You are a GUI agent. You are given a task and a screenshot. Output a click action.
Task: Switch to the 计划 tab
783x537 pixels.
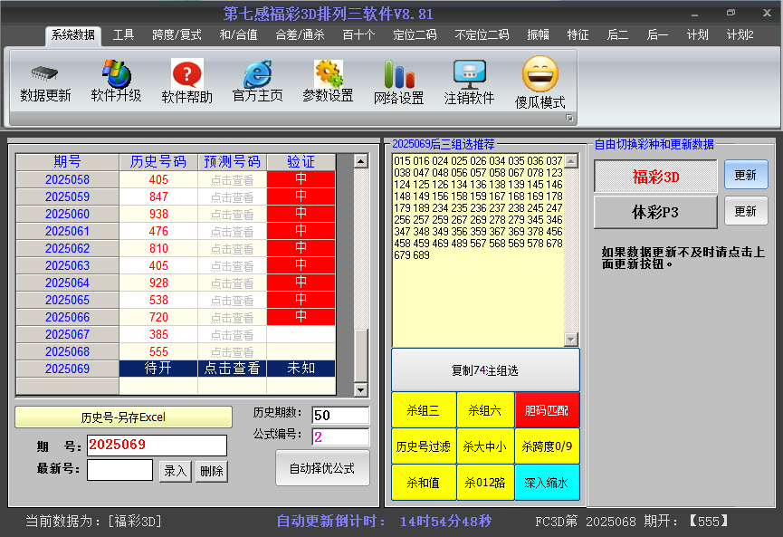click(x=697, y=35)
